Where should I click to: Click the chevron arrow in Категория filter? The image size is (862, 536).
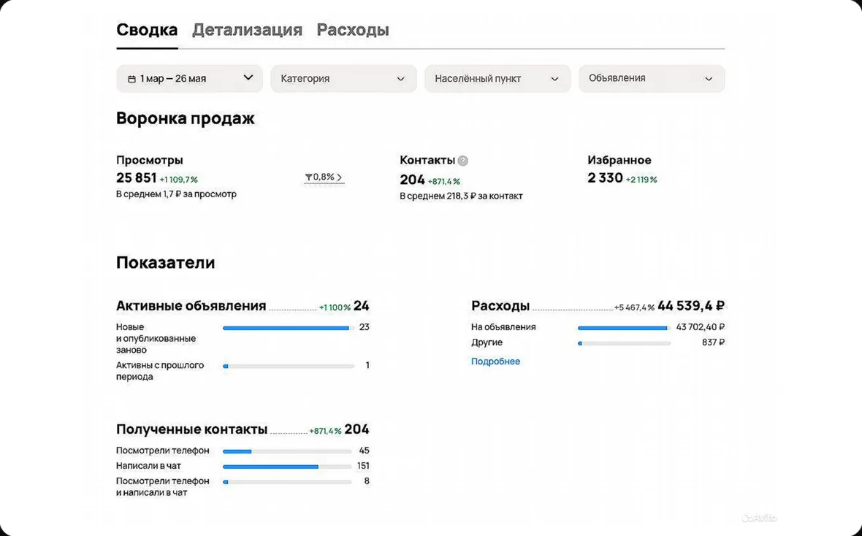[x=401, y=79]
